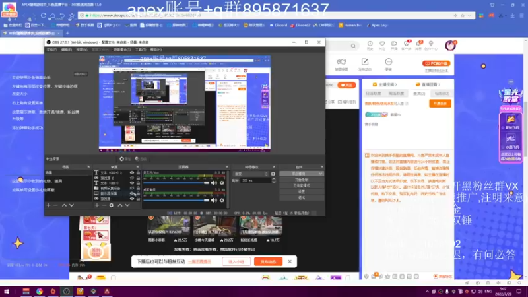Screen dimensions: 528x297
Task: Open Douyu 创作中心 icon
Action: coord(431,46)
